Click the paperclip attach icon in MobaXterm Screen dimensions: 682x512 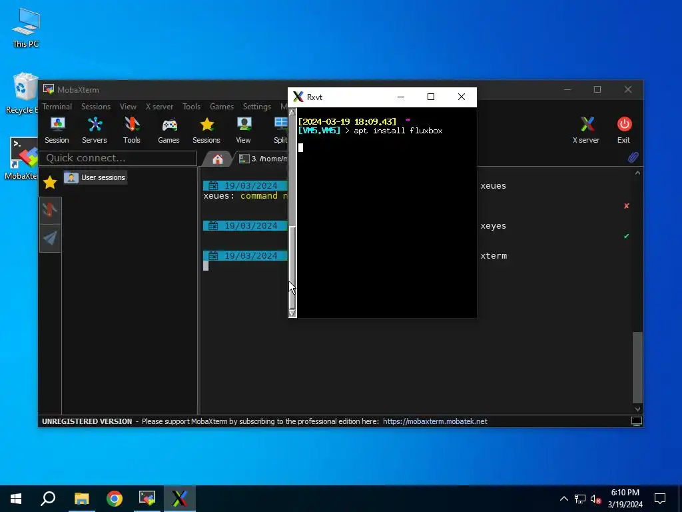633,157
